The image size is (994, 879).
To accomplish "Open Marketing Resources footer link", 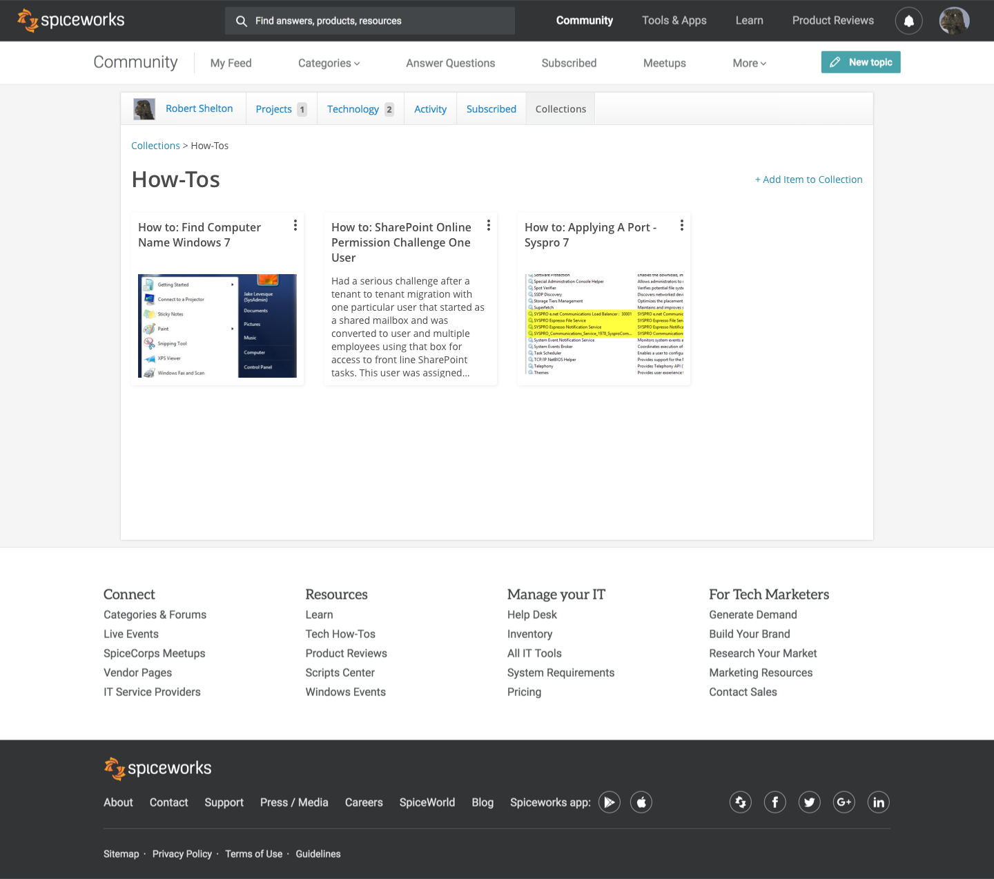I will click(x=761, y=673).
